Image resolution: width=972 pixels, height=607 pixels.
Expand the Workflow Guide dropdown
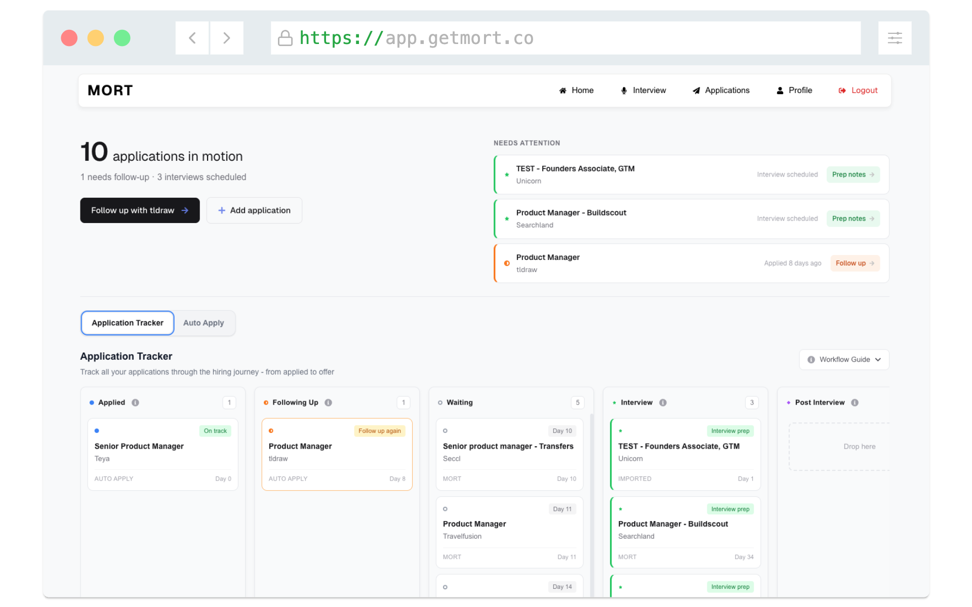pyautogui.click(x=844, y=360)
